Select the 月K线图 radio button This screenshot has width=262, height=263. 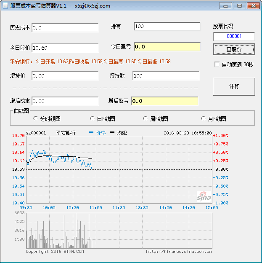[204, 119]
